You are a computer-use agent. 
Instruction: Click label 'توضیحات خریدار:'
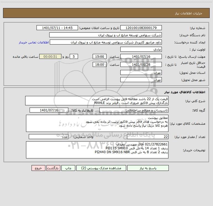(194, 150)
